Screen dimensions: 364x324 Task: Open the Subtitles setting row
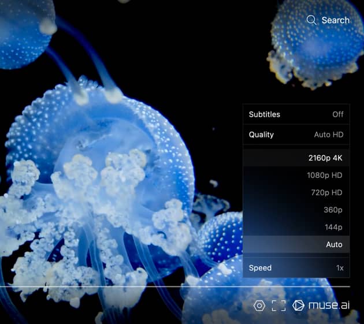pos(296,114)
